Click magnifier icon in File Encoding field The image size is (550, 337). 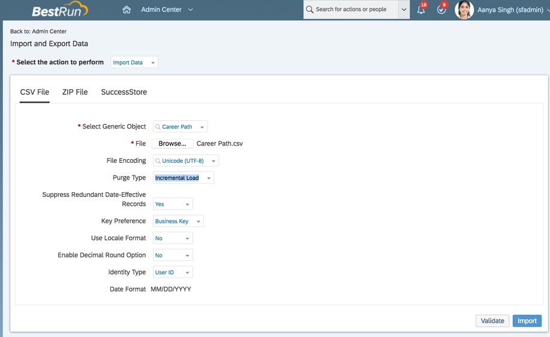[158, 161]
